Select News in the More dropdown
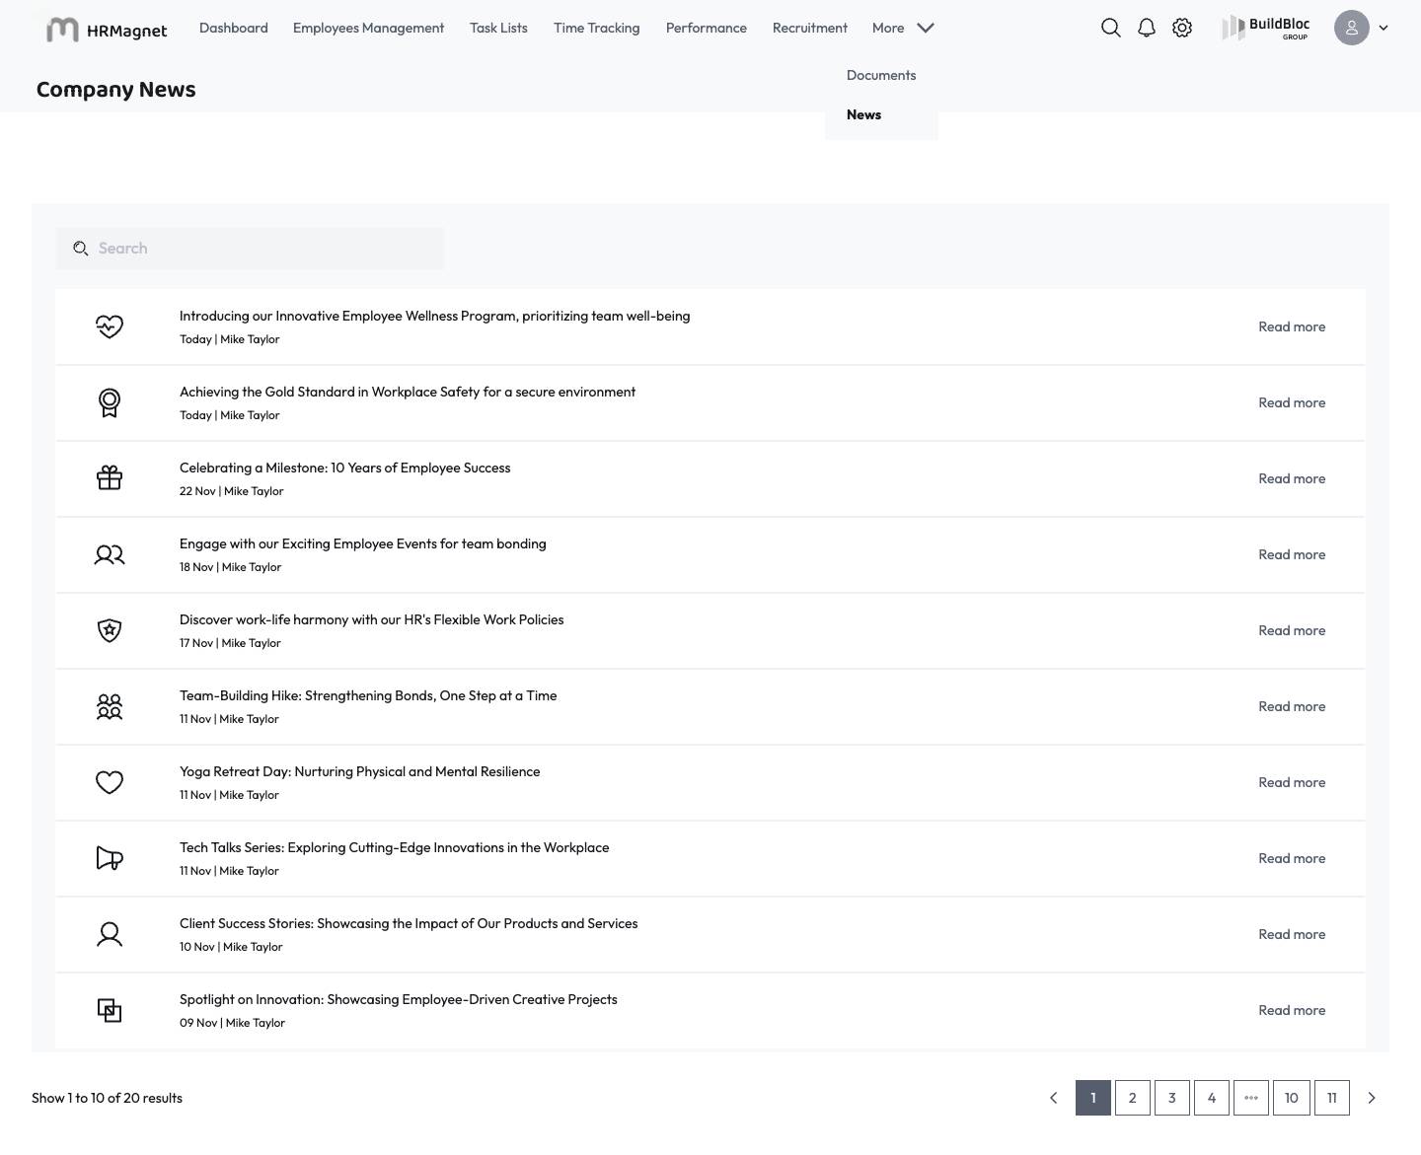This screenshot has width=1421, height=1155. [864, 114]
